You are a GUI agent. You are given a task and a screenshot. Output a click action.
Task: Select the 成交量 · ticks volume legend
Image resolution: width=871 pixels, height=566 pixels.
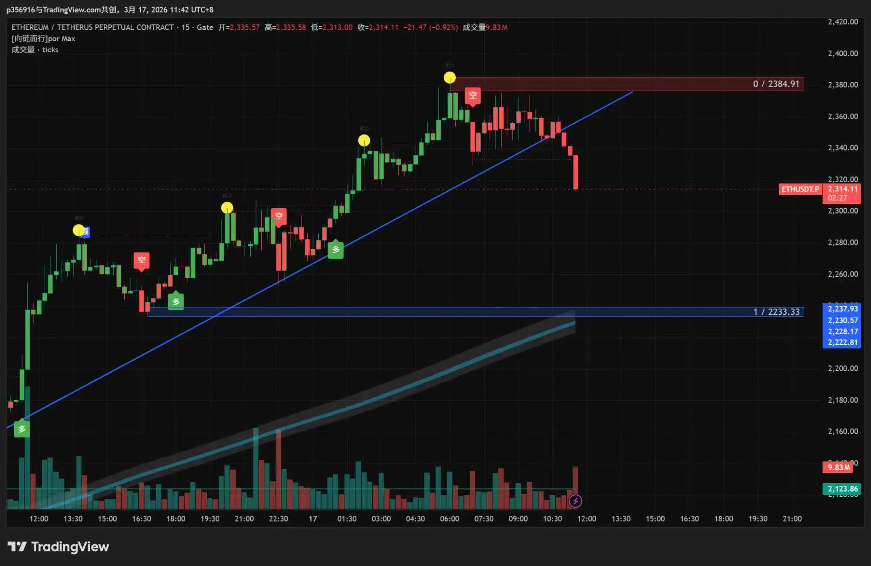pos(35,50)
